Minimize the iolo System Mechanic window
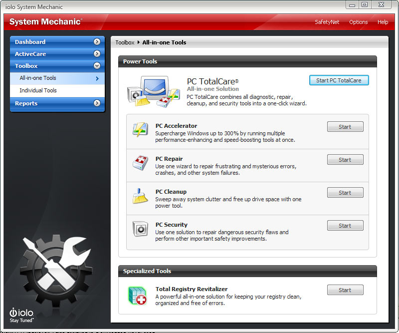399x333 pixels. (x=352, y=5)
